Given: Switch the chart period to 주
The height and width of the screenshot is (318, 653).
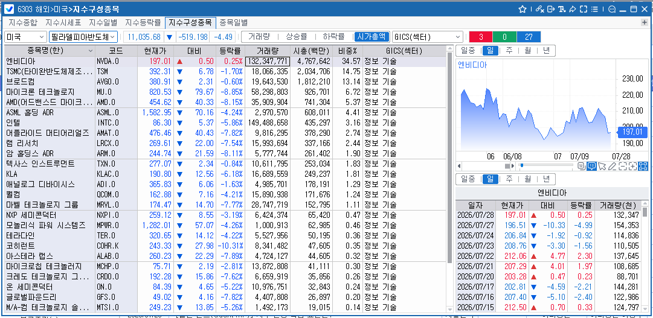Looking at the screenshot, I should tap(509, 51).
